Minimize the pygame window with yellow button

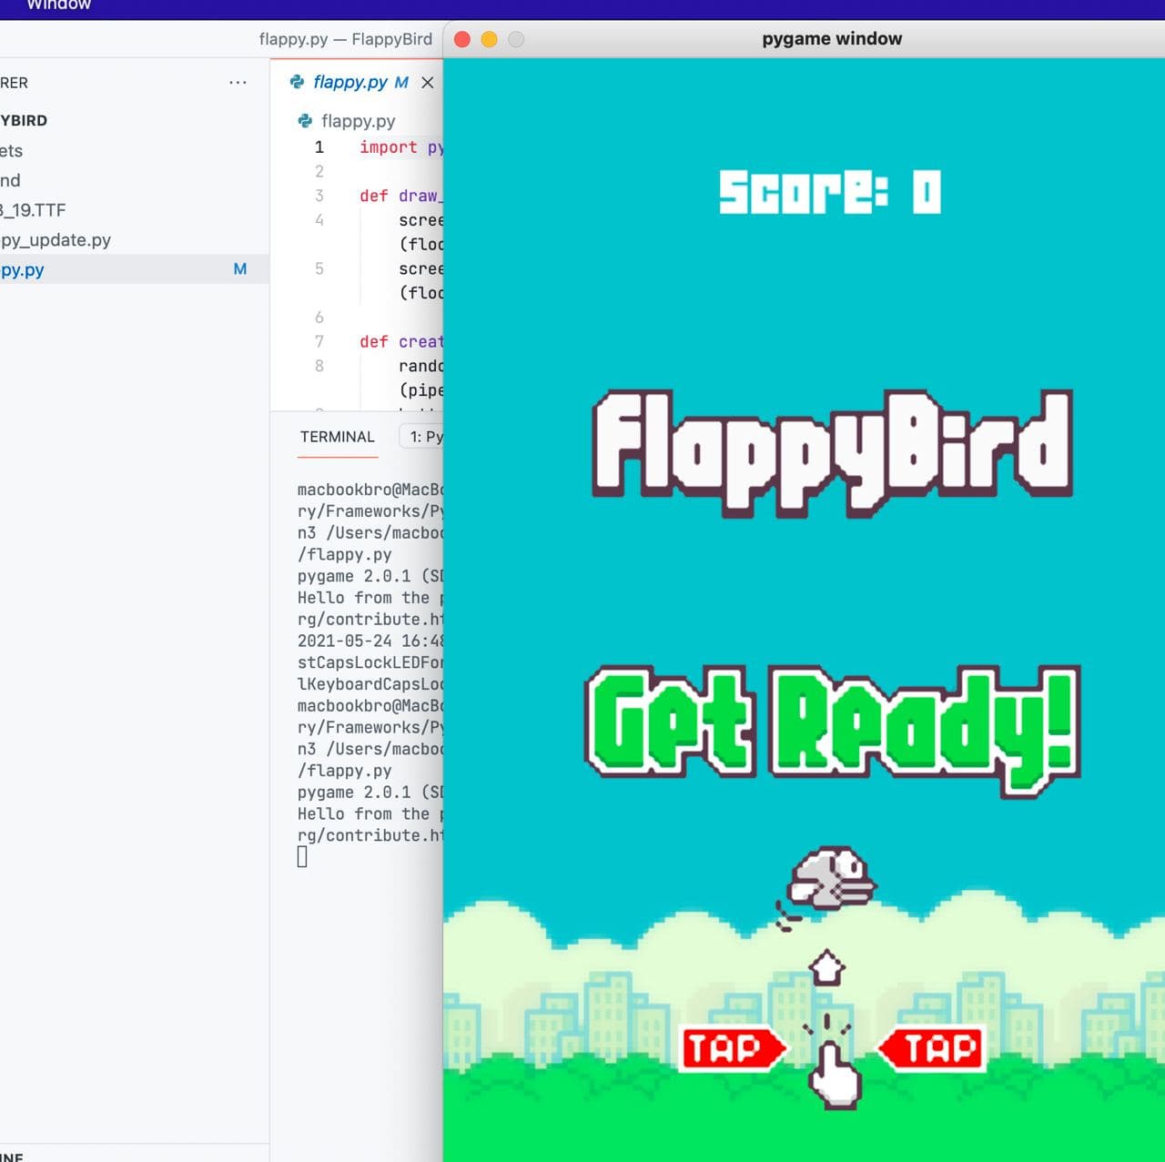coord(489,39)
